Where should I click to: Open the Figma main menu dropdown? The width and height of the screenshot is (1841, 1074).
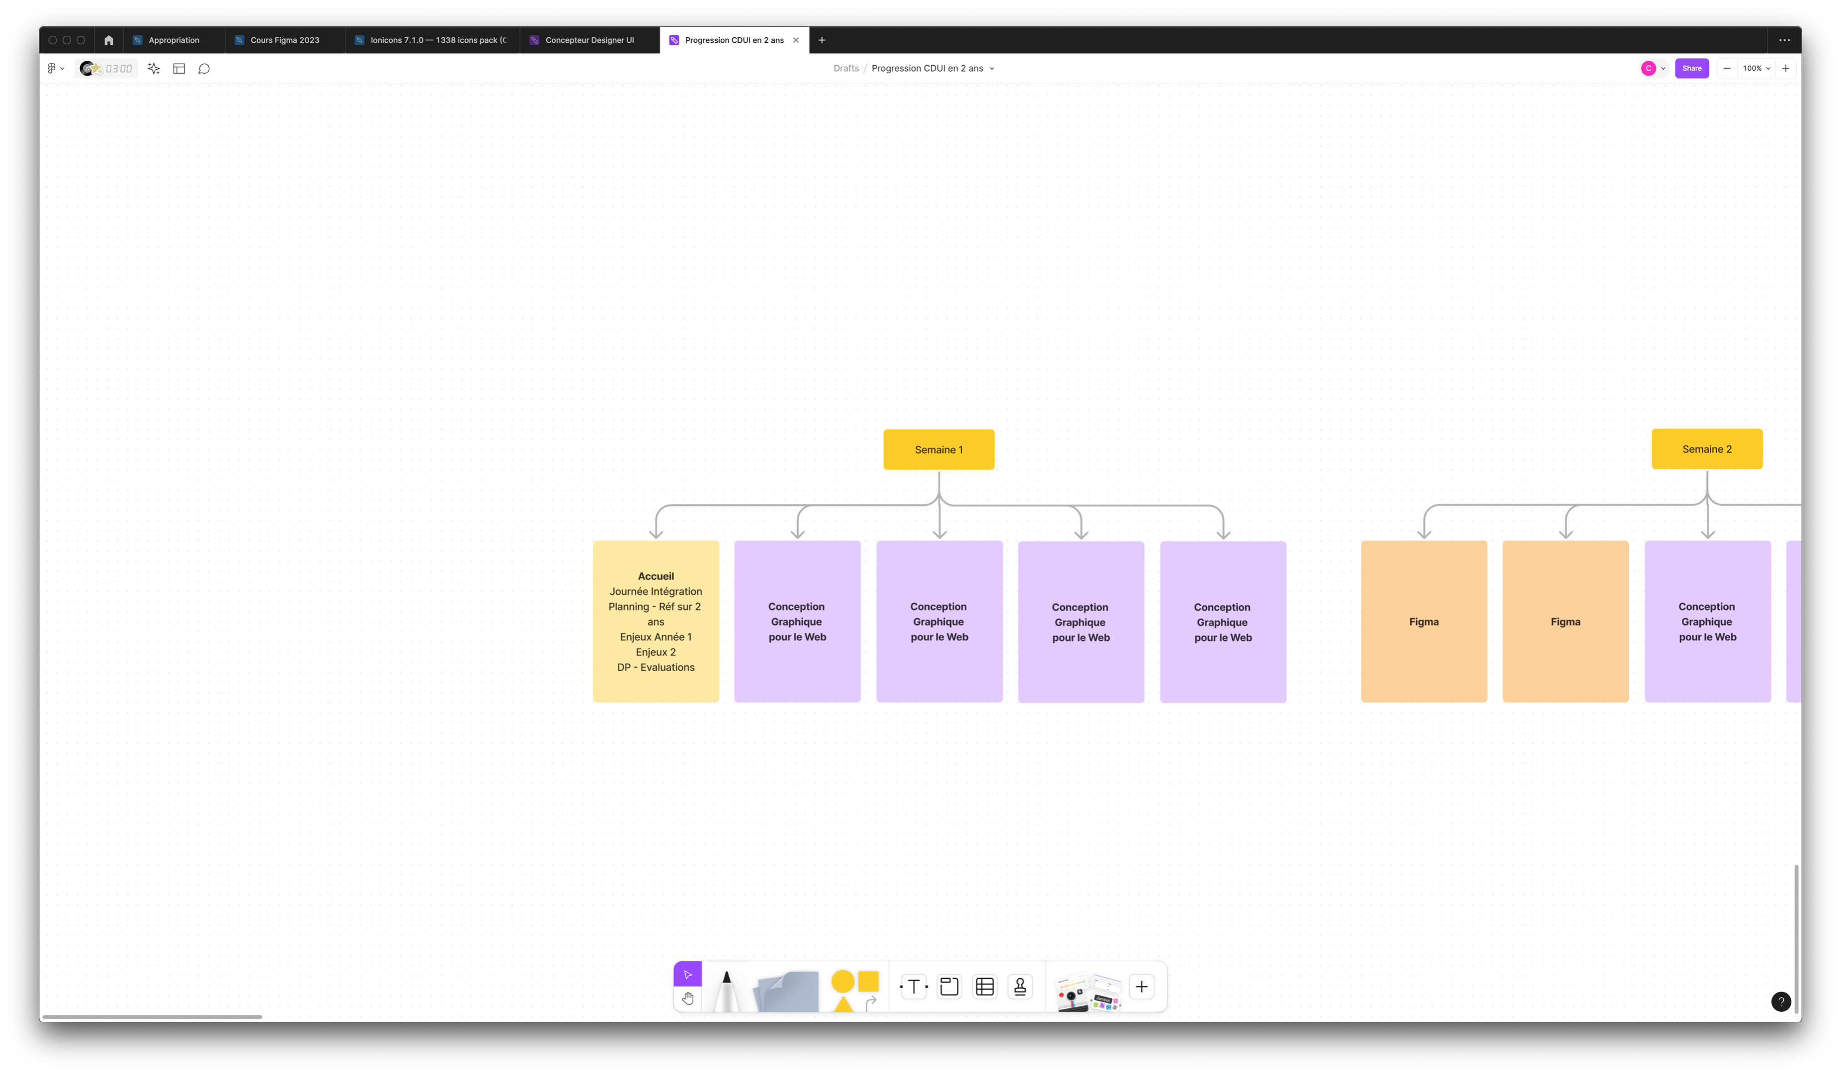[x=56, y=69]
